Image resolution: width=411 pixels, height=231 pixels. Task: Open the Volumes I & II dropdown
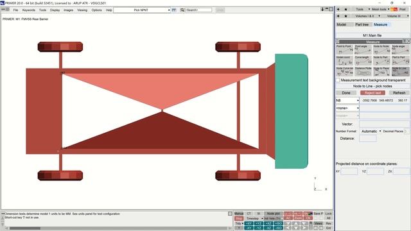(365, 16)
